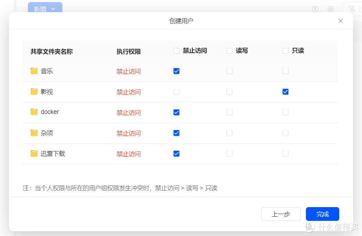Check the 读写 header checkbox
Screen dimensions: 362x236
(x=229, y=51)
